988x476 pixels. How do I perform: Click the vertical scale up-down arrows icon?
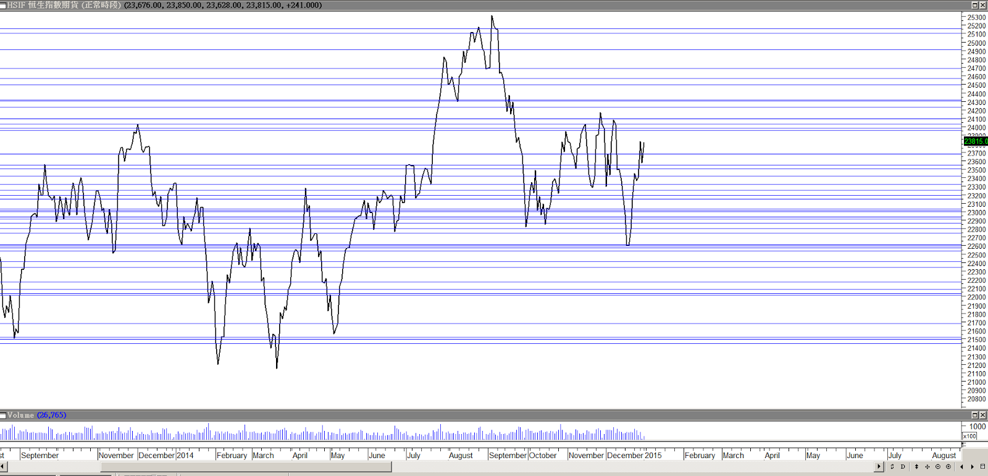tap(916, 467)
